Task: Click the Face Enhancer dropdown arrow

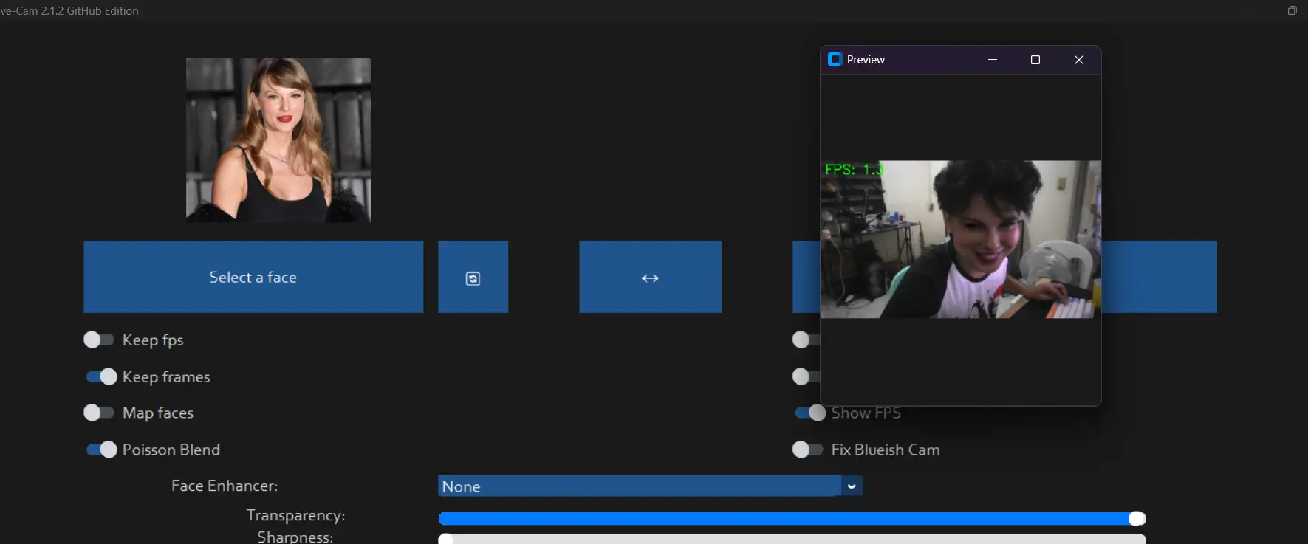Action: [852, 486]
